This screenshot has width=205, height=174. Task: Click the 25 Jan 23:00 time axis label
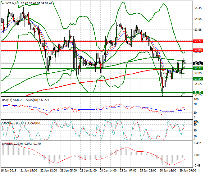[148, 171]
